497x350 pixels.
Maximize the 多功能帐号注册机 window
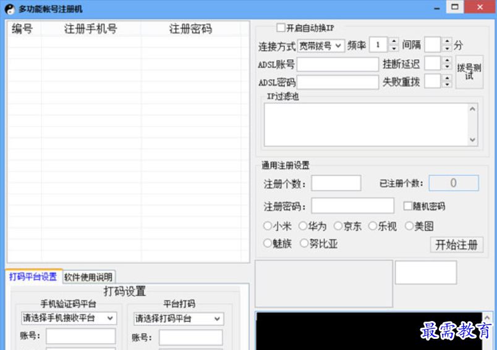(x=455, y=7)
